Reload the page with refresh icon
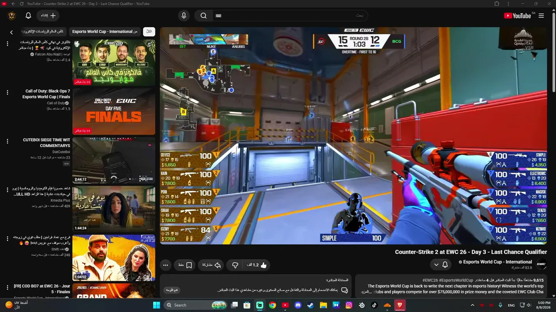The image size is (556, 312). click(x=22, y=3)
